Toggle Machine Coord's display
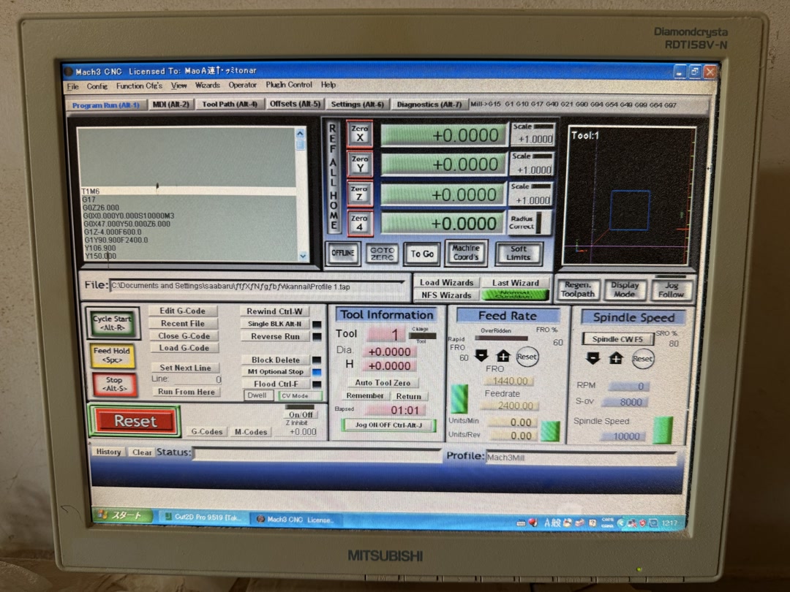 [x=465, y=253]
